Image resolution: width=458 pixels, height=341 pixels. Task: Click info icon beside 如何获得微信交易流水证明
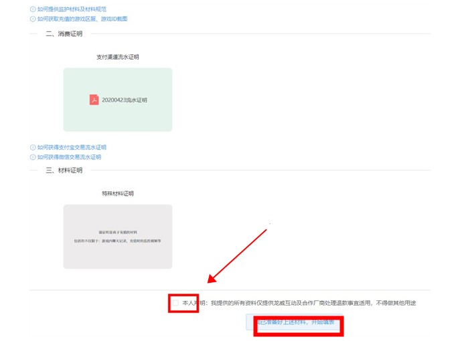click(33, 157)
